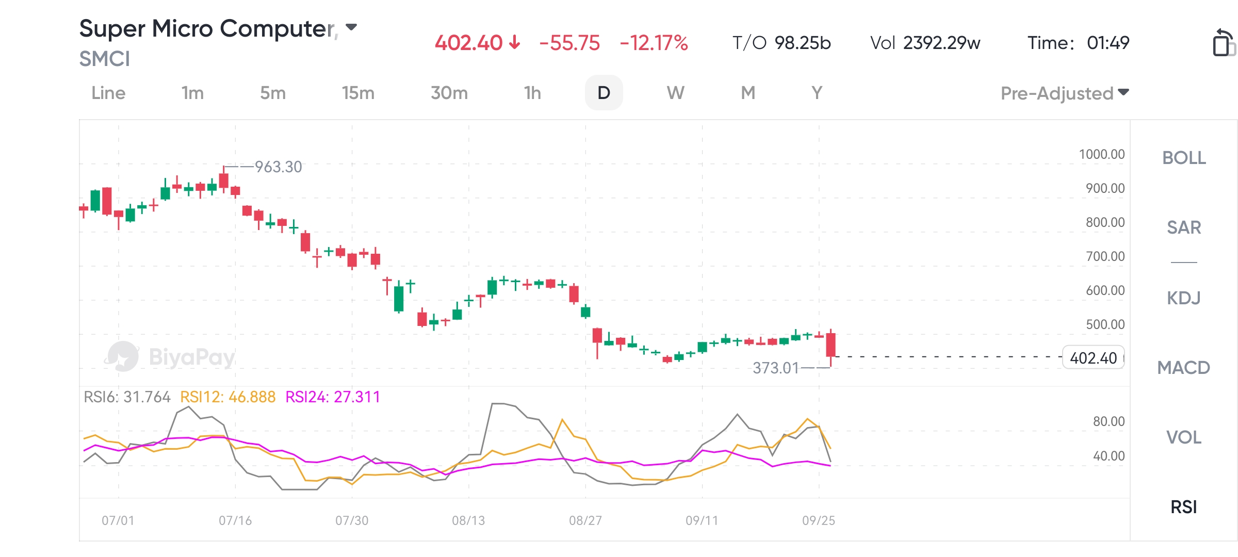Click the RSI12: 46.888 reading
Viewport: 1238px width, 557px height.
point(227,397)
